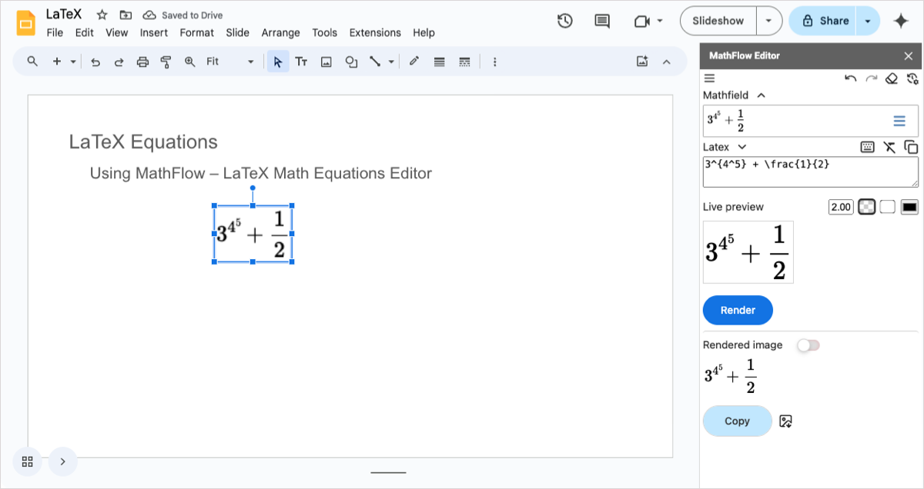
Task: Click the zoom magnifier icon
Action: [189, 62]
